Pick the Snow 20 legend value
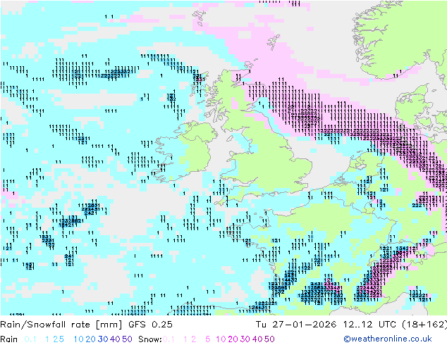The width and height of the screenshot is (447, 345). click(233, 339)
